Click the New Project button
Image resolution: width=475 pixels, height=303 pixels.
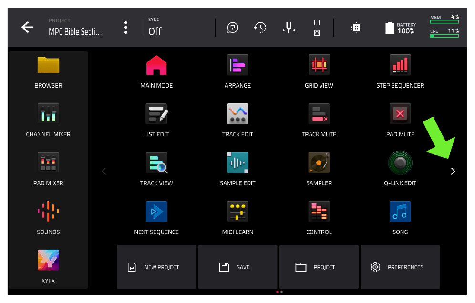click(156, 267)
